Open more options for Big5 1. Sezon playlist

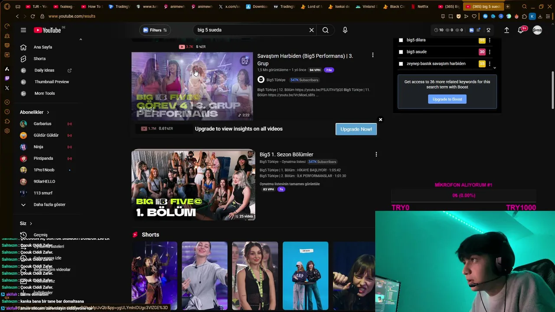coord(376,154)
